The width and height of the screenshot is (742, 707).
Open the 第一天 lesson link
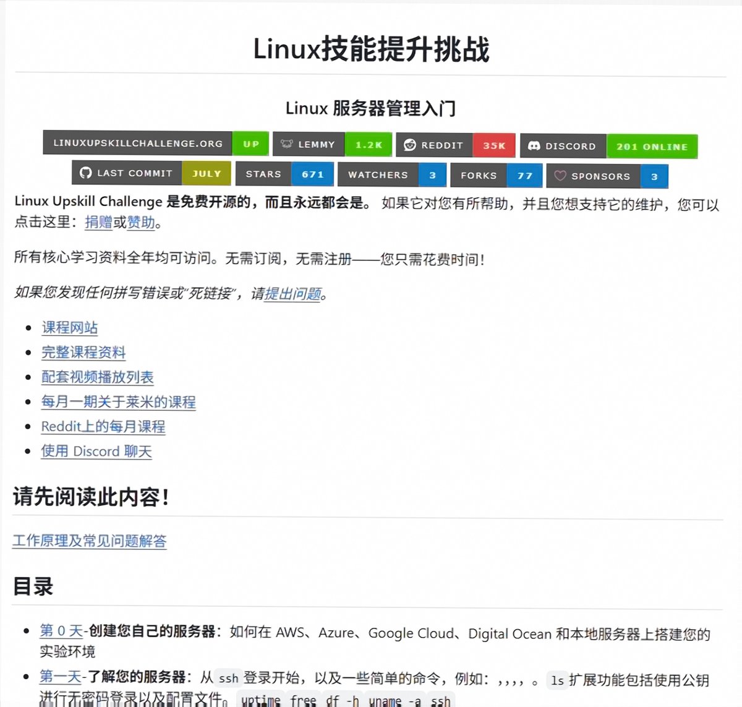coord(61,676)
